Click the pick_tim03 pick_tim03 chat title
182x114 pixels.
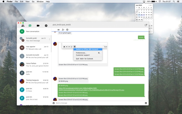[62, 25]
